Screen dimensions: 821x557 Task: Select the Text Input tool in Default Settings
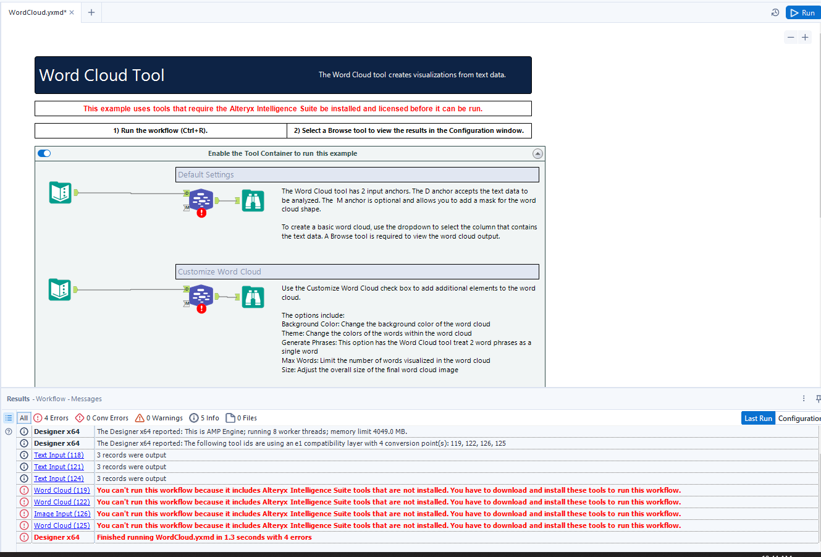60,192
